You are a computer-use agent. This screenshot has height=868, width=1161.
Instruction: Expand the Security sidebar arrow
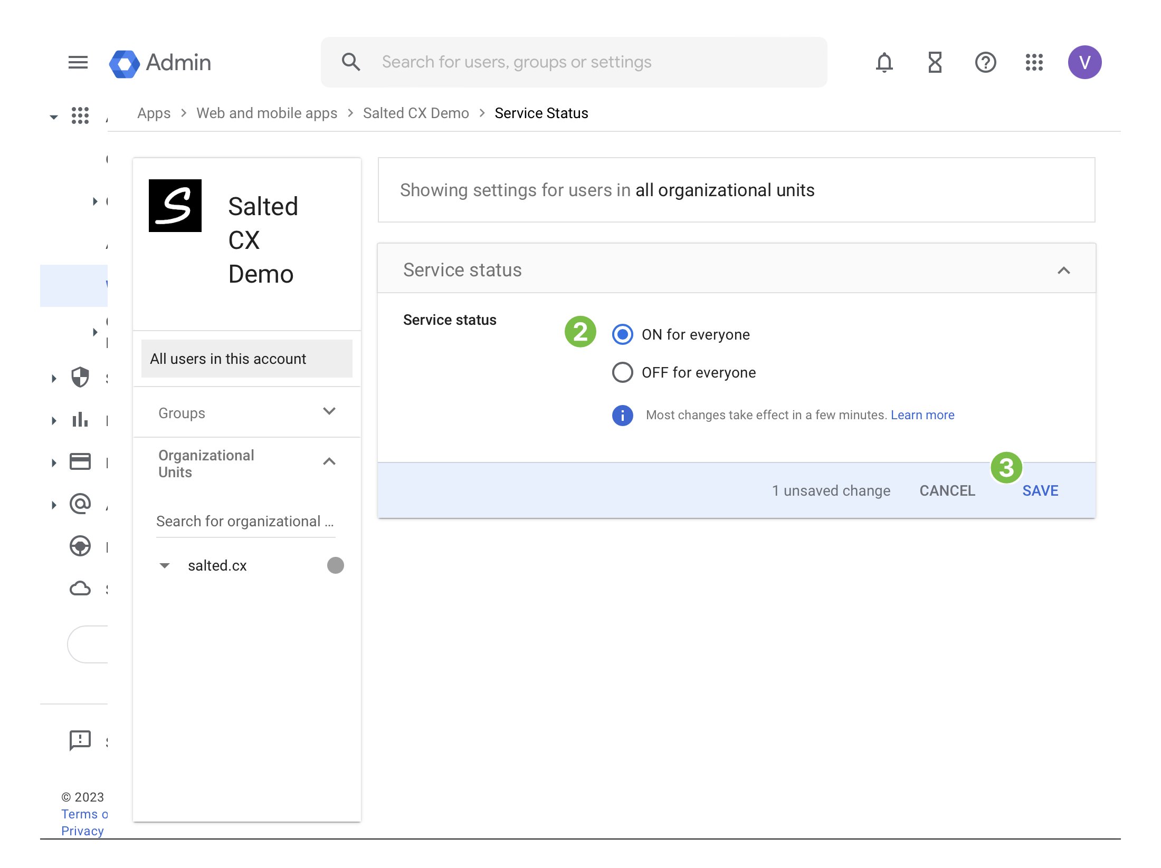(54, 378)
